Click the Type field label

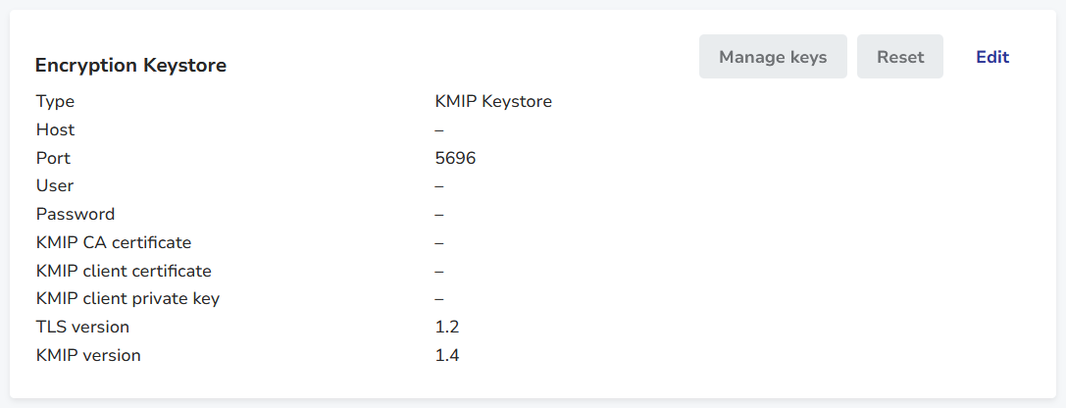tap(55, 102)
